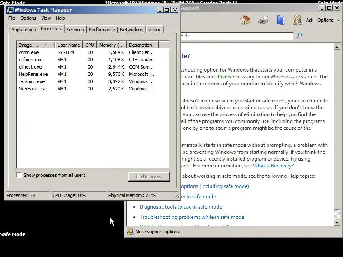Viewport: 343px width, 257px height.
Task: Switch to the Services tab
Action: (x=75, y=30)
